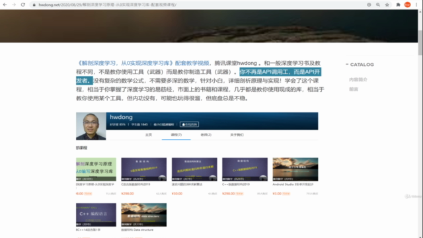This screenshot has height=238, width=423.
Task: Click the hwdong name in the banner
Action: tap(121, 117)
